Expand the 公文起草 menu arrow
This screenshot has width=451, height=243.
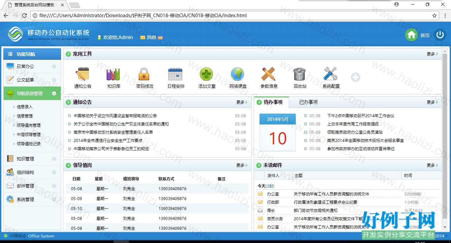point(54,80)
